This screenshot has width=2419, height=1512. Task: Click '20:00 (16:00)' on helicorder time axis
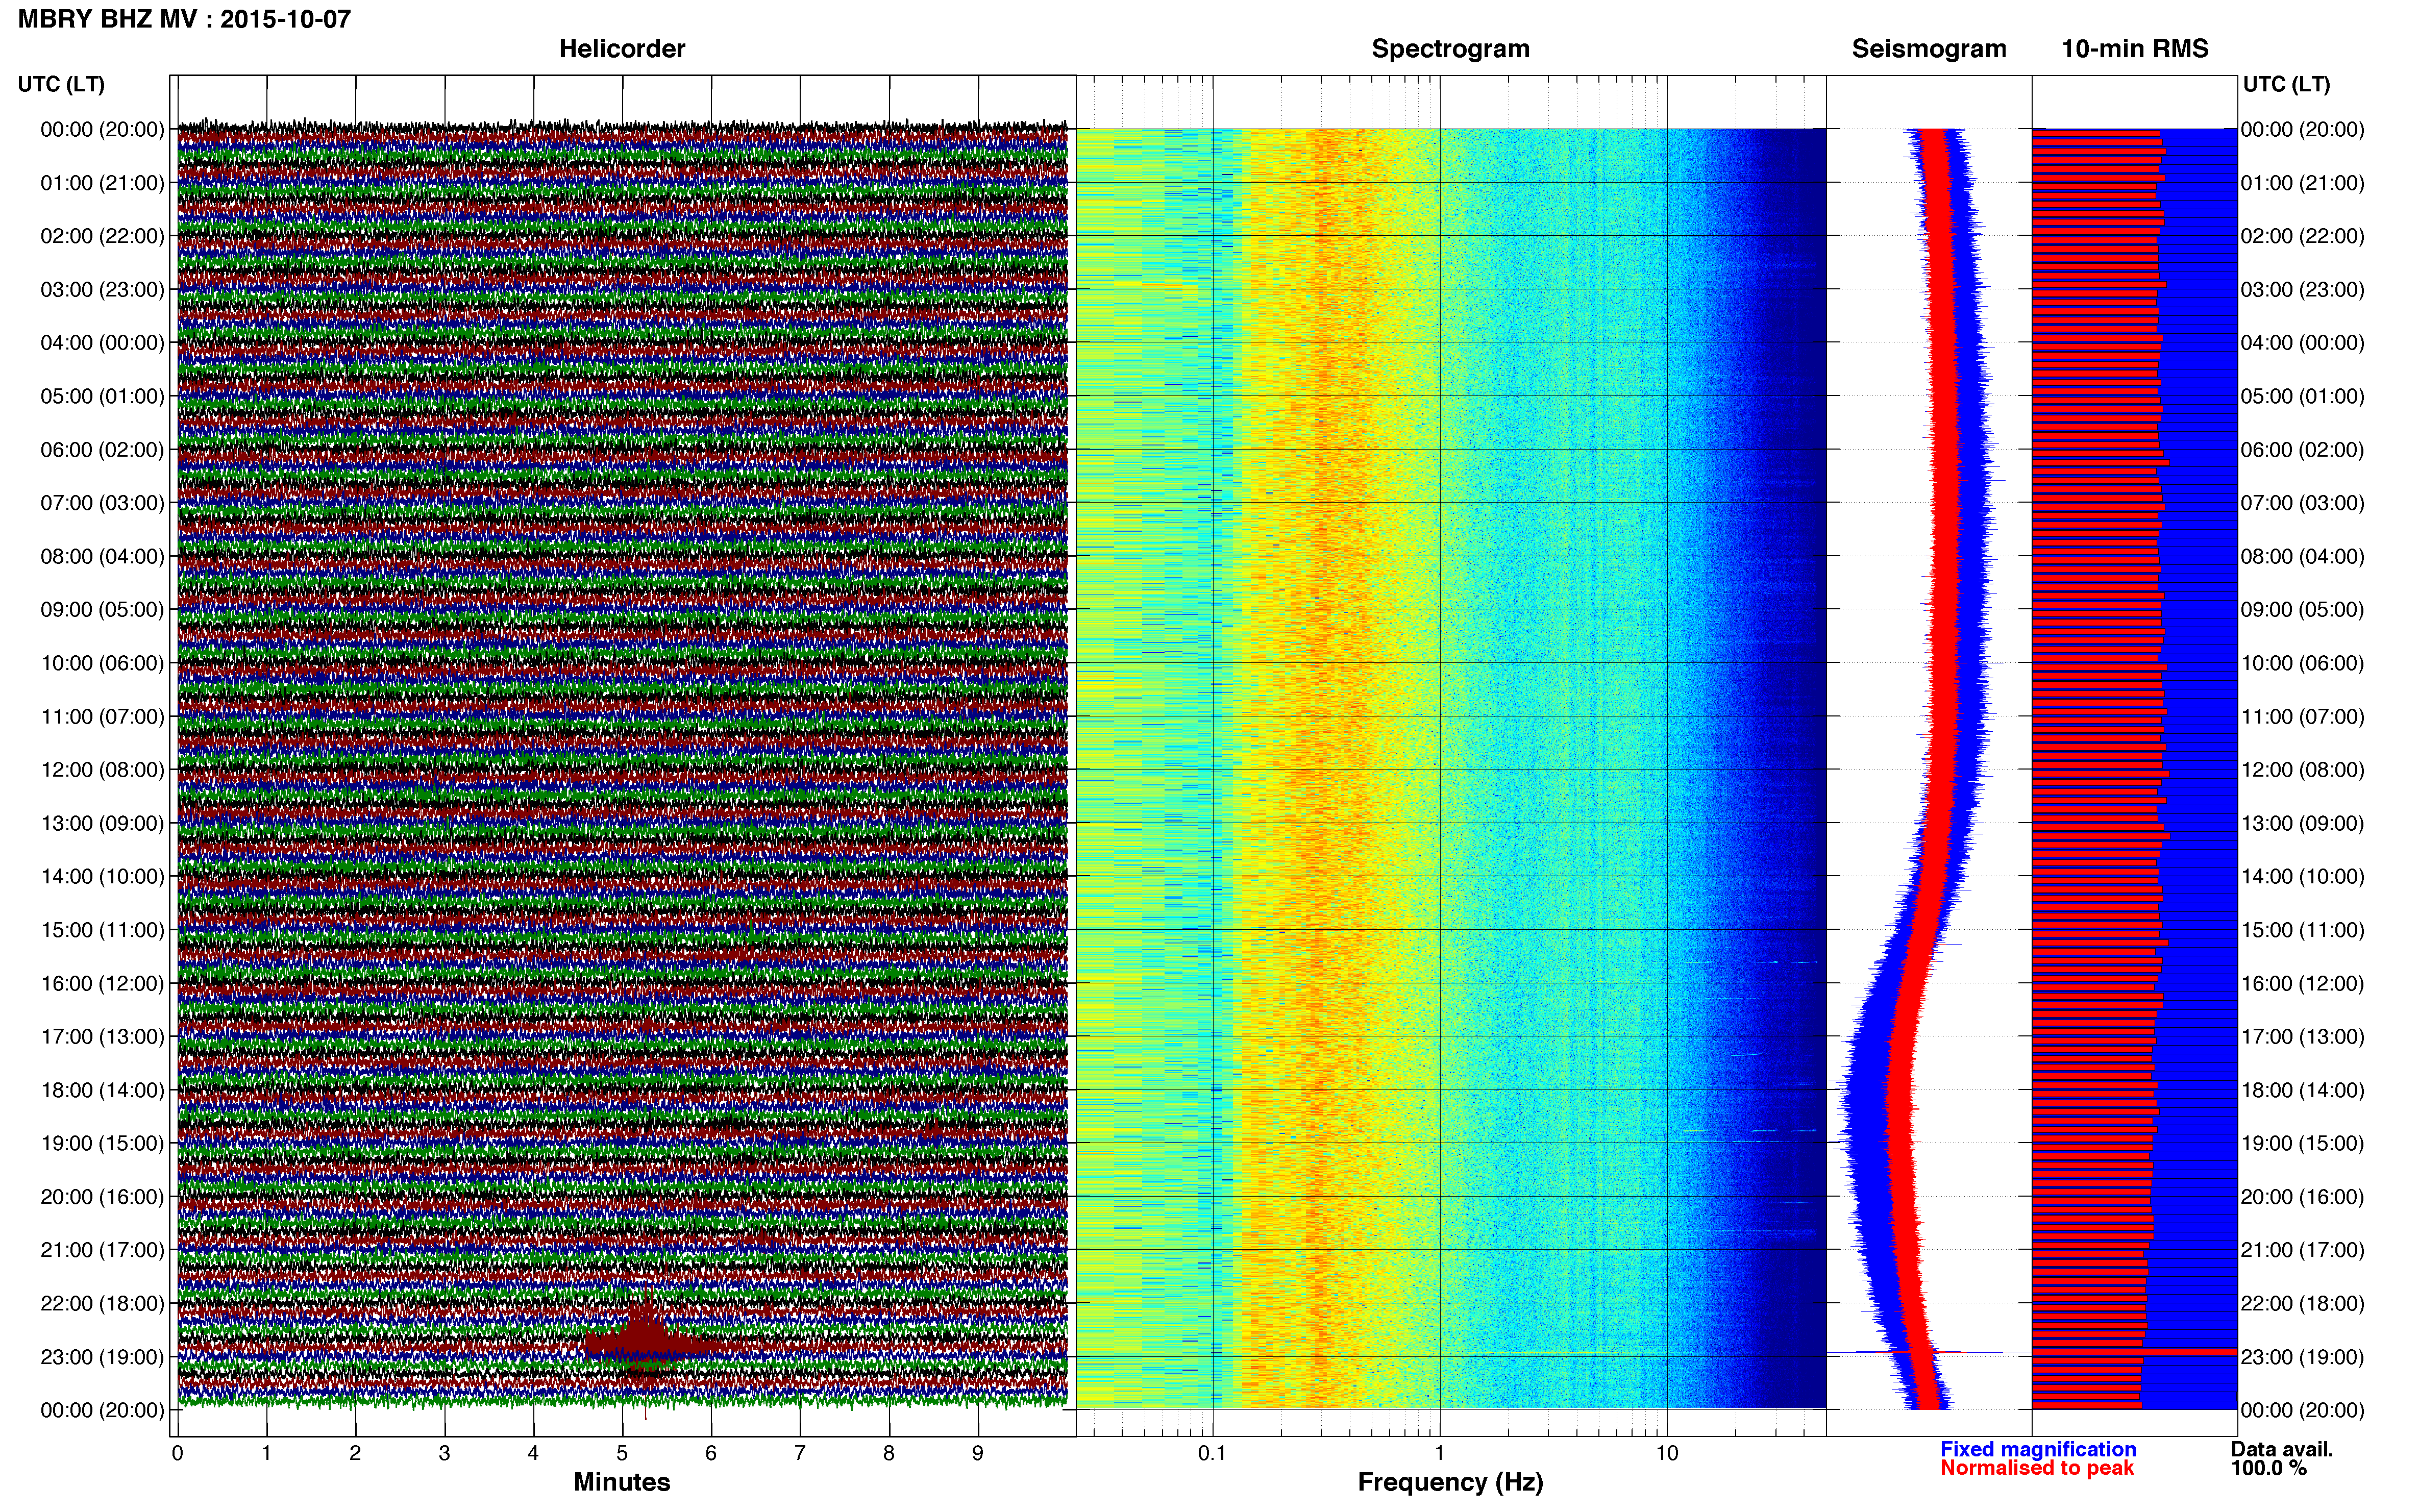[102, 1197]
